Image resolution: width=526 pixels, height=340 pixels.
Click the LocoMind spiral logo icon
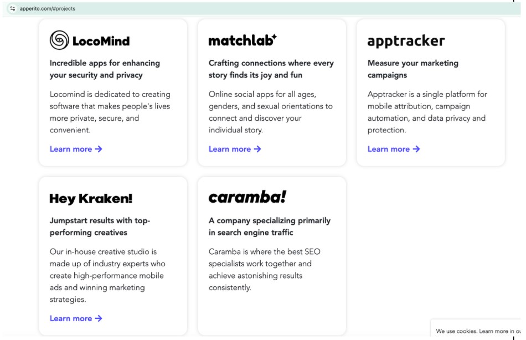point(59,40)
